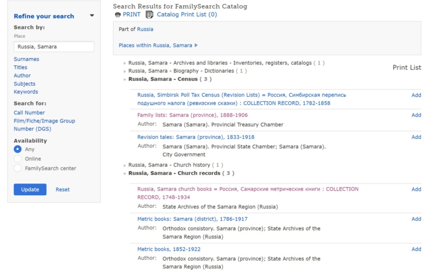Click the Catalog Print List document icon
447x273 pixels.
150,15
